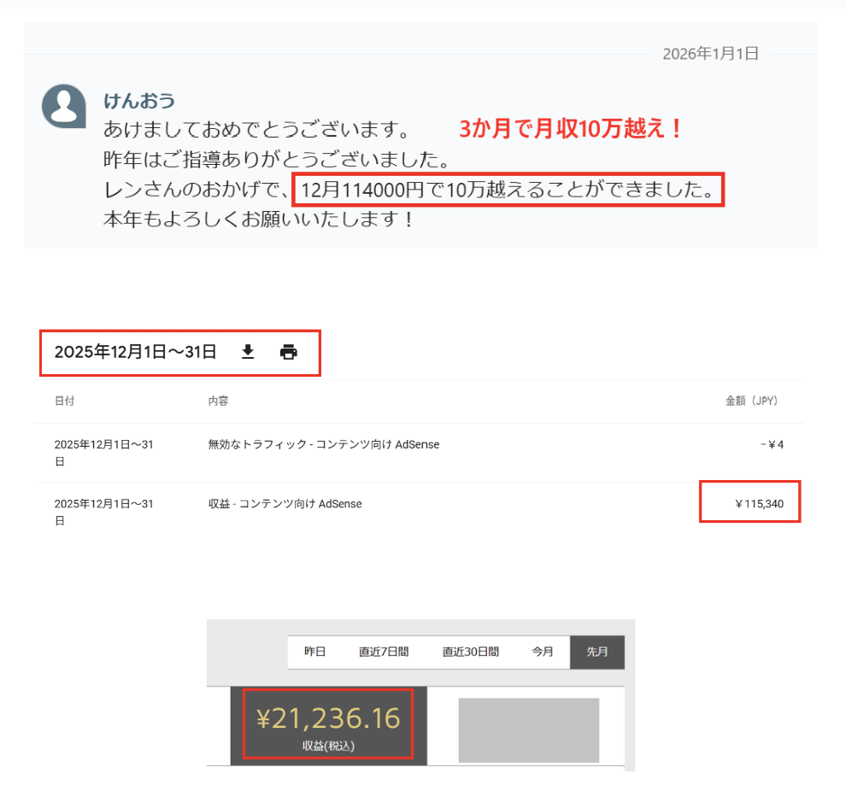Click the 内容 column header
This screenshot has height=791, width=846.
pos(218,401)
